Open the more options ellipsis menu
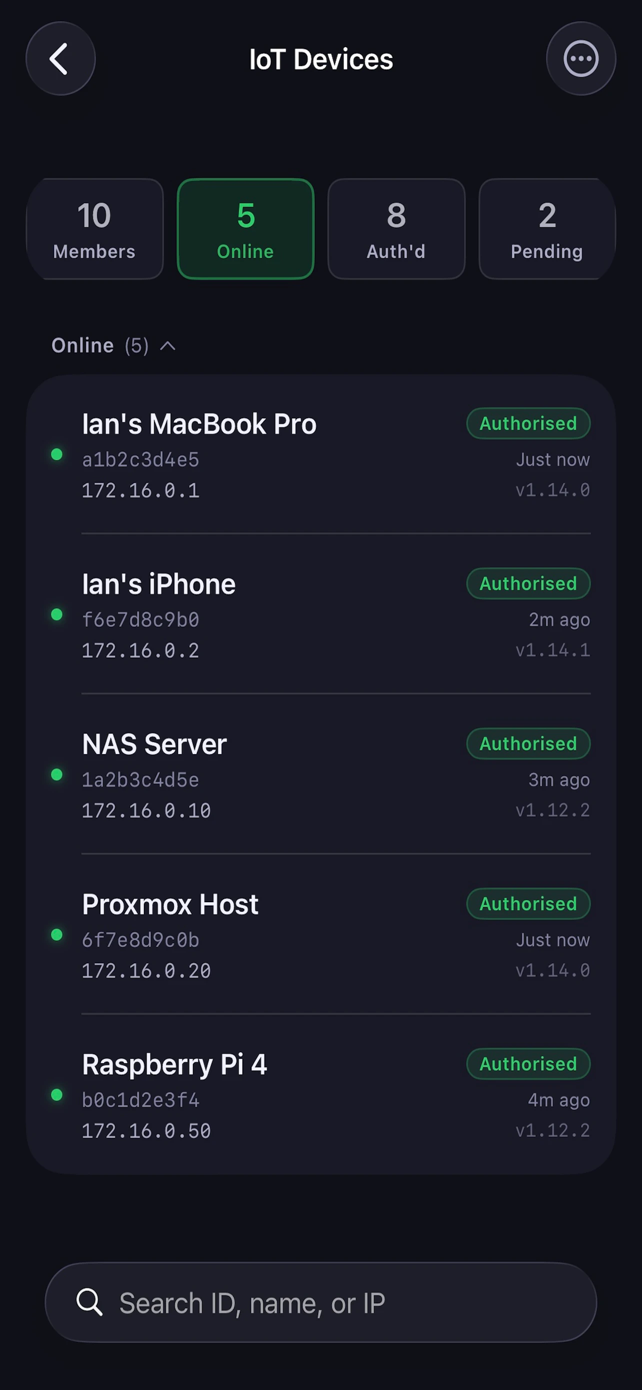Screen dimensions: 642x1390 pos(580,58)
